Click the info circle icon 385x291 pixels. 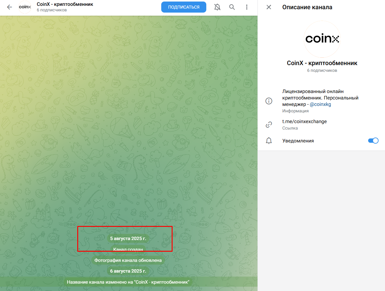[269, 101]
